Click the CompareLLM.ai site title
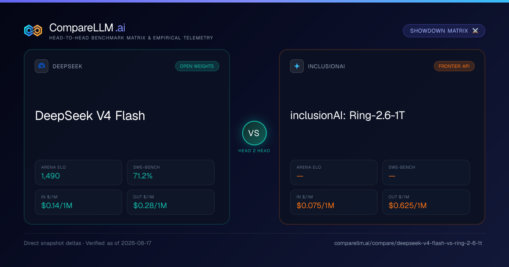Viewport: 509px width, 267px height. pos(87,28)
